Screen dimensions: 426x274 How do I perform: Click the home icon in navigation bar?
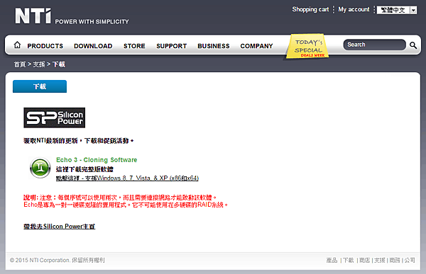tap(17, 45)
